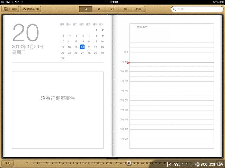225x168 pixels.
Task: Tap the 下午2時 time slot row
Action: pos(172,74)
